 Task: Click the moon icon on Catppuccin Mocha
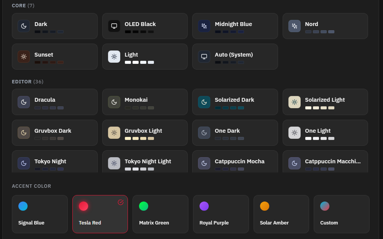coord(204,163)
